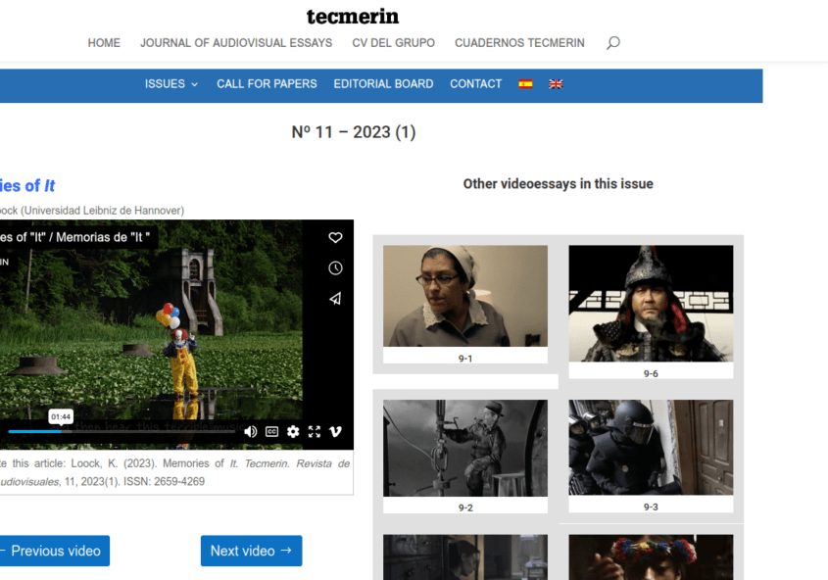Go to the Editorial Board page
The height and width of the screenshot is (580, 828).
click(383, 84)
